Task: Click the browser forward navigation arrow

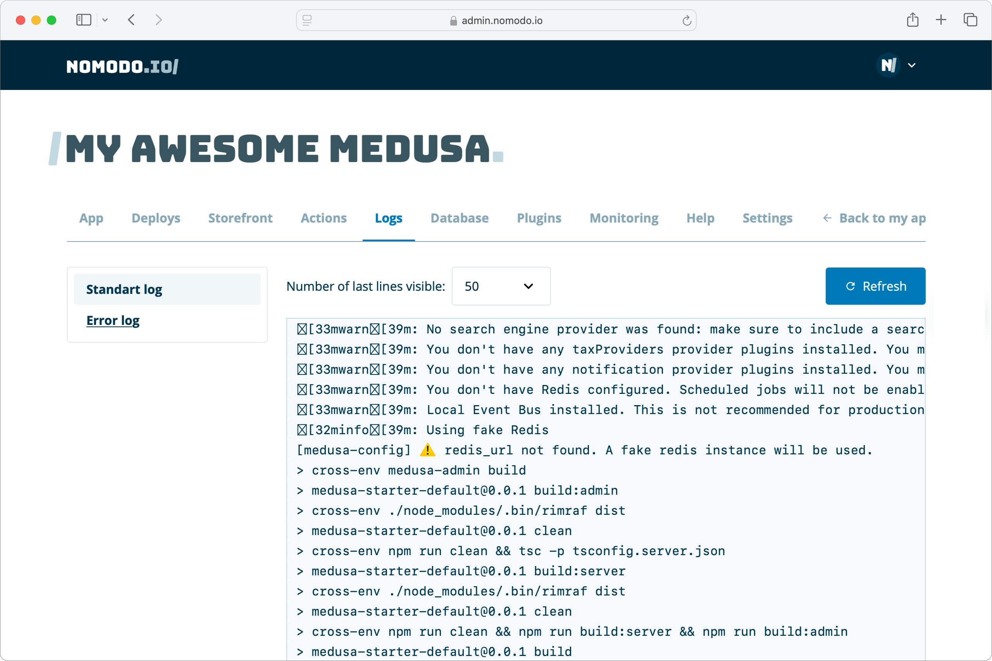Action: (x=159, y=20)
